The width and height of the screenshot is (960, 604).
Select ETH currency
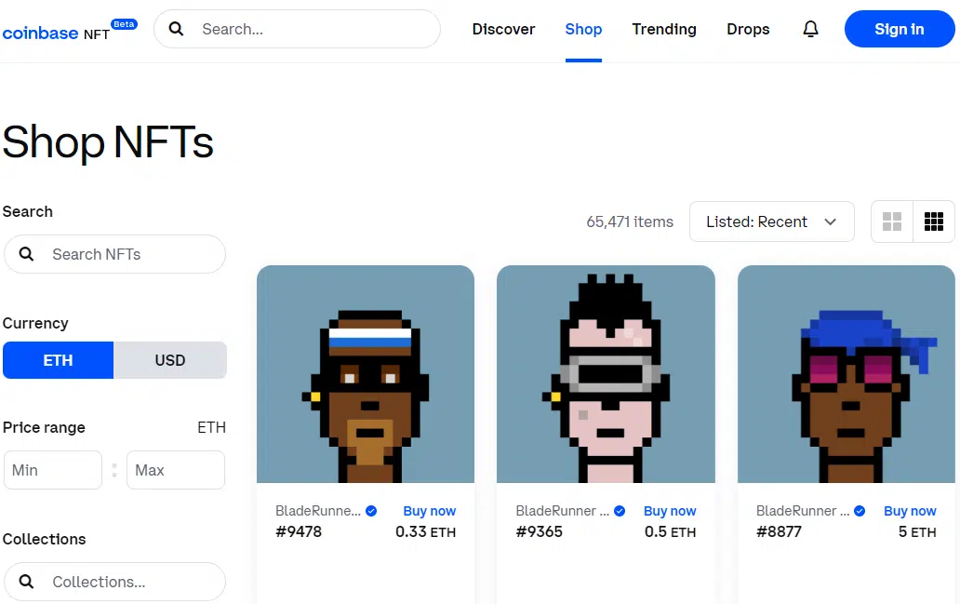coord(59,360)
